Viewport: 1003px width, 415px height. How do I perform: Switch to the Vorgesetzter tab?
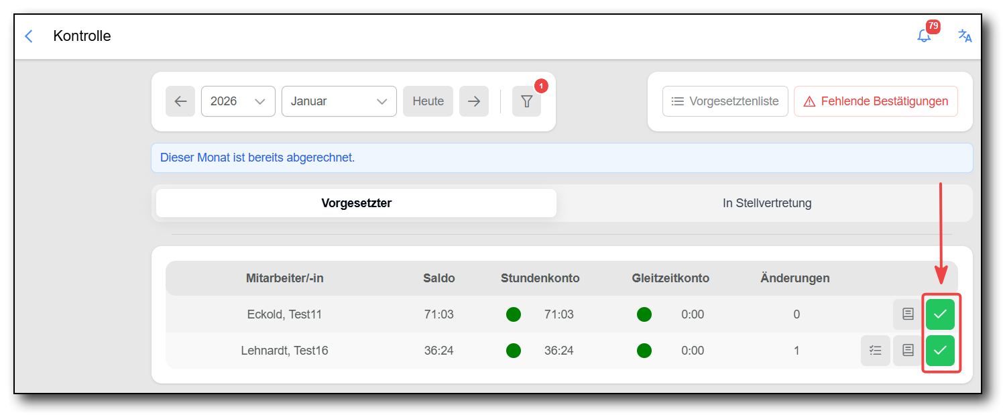click(x=356, y=203)
